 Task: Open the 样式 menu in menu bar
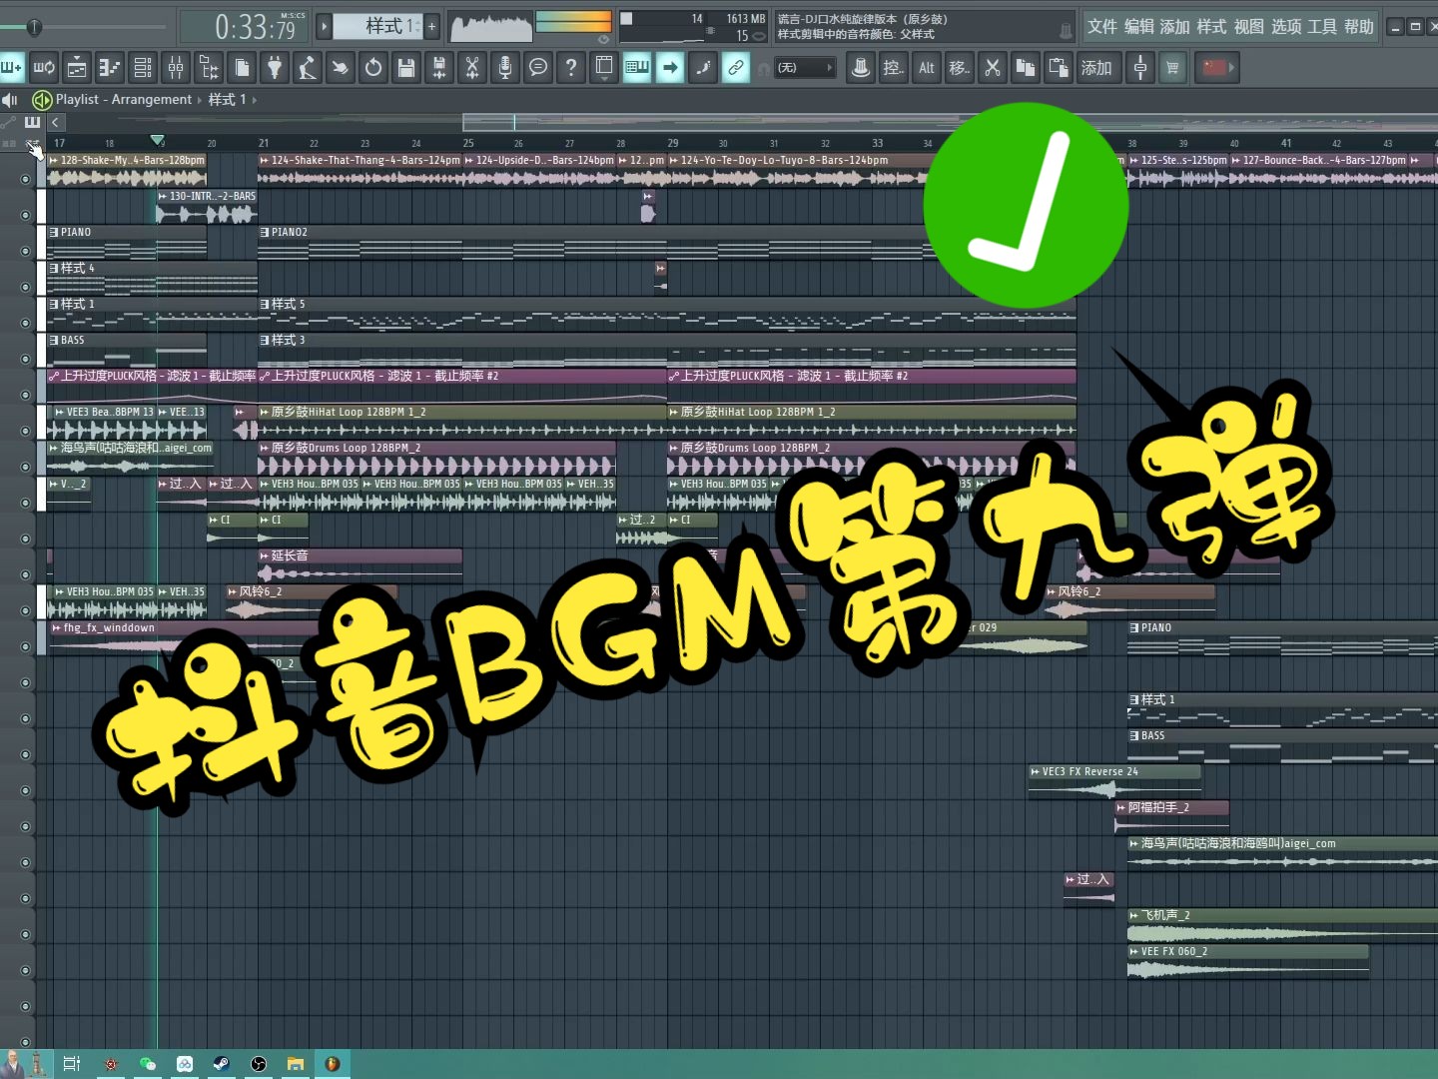coord(1211,26)
